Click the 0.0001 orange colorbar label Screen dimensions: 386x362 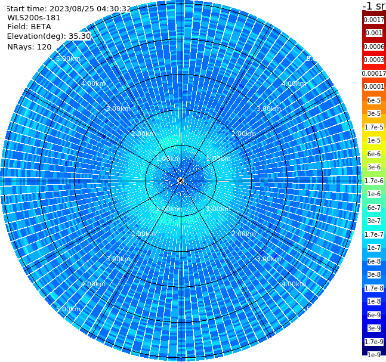374,86
